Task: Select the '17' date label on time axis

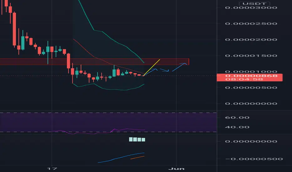Action: [52, 169]
